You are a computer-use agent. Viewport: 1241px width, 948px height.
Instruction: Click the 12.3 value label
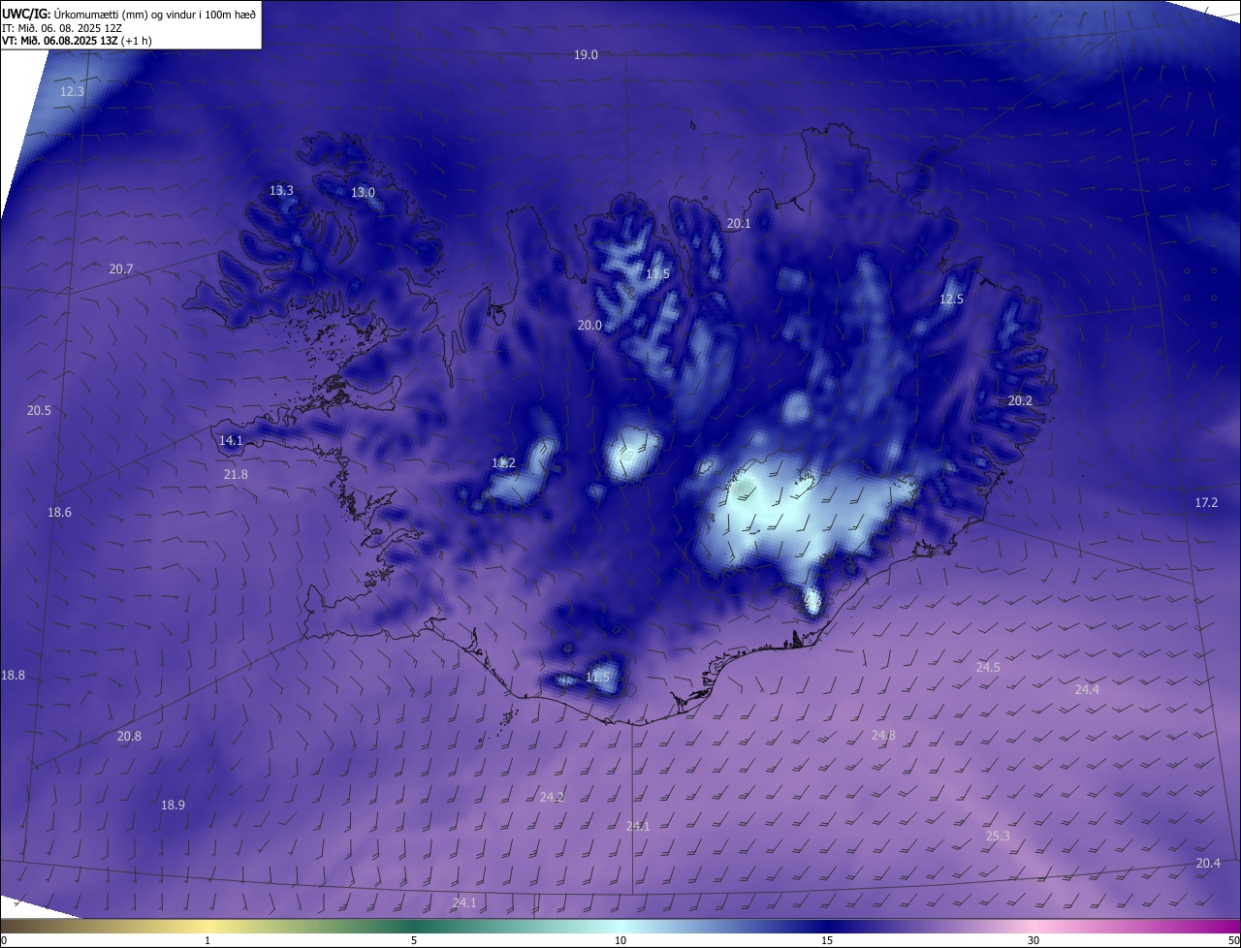point(72,91)
